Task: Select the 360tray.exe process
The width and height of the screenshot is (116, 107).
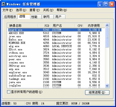Action: tap(55, 66)
